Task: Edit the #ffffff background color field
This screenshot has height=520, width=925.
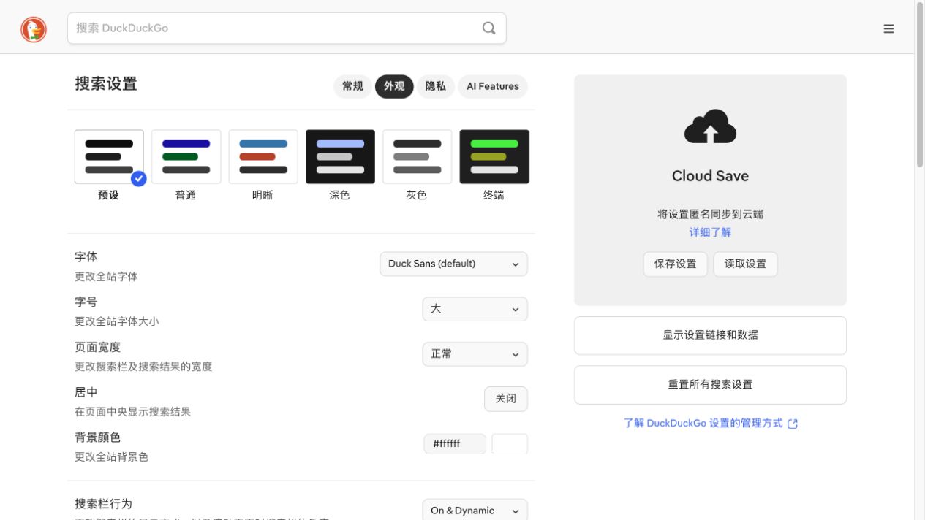Action: (x=455, y=443)
